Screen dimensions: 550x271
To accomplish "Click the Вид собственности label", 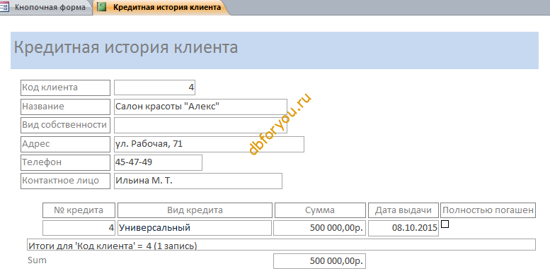I will tap(65, 125).
